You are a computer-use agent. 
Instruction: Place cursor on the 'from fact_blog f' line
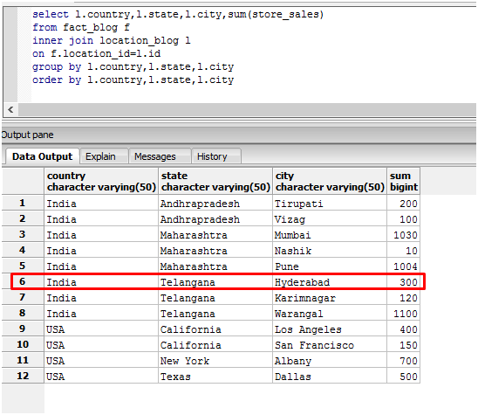coord(81,27)
